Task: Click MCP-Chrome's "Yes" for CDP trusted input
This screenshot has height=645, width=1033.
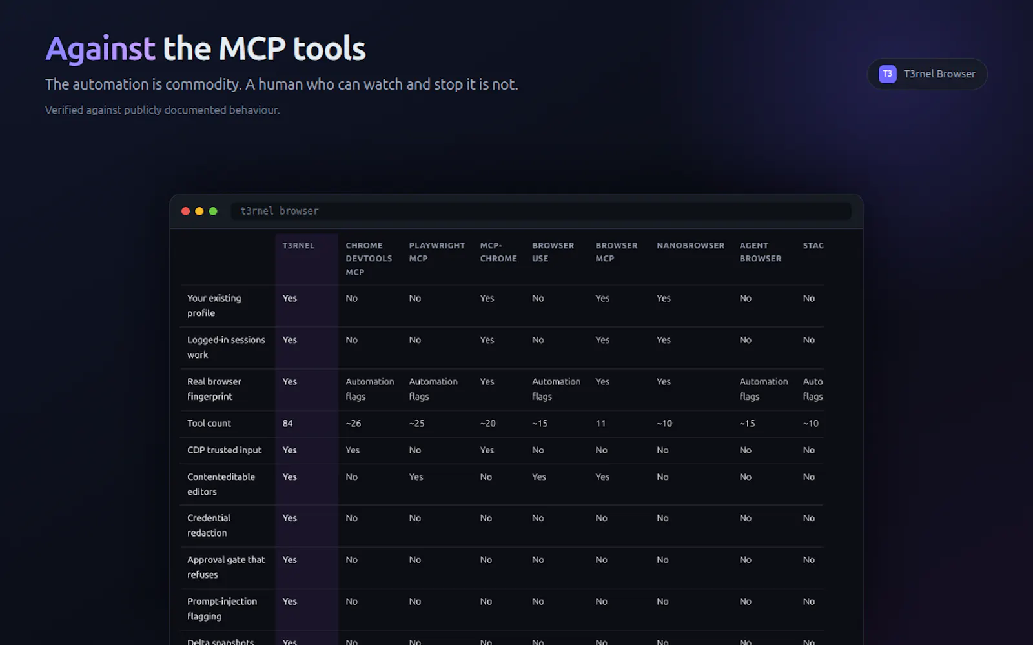Action: (x=487, y=450)
